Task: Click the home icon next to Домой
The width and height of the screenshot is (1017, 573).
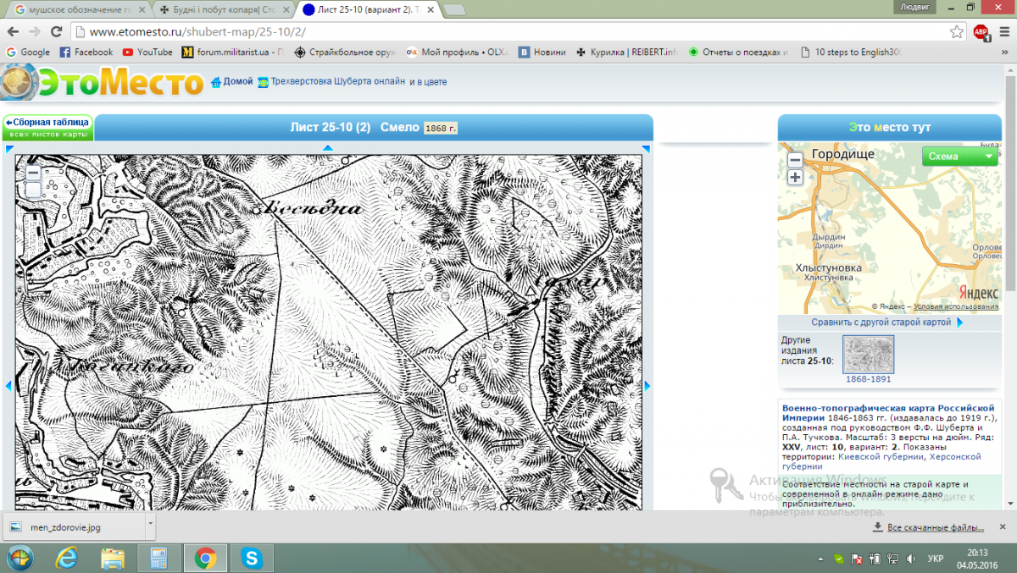Action: click(215, 82)
